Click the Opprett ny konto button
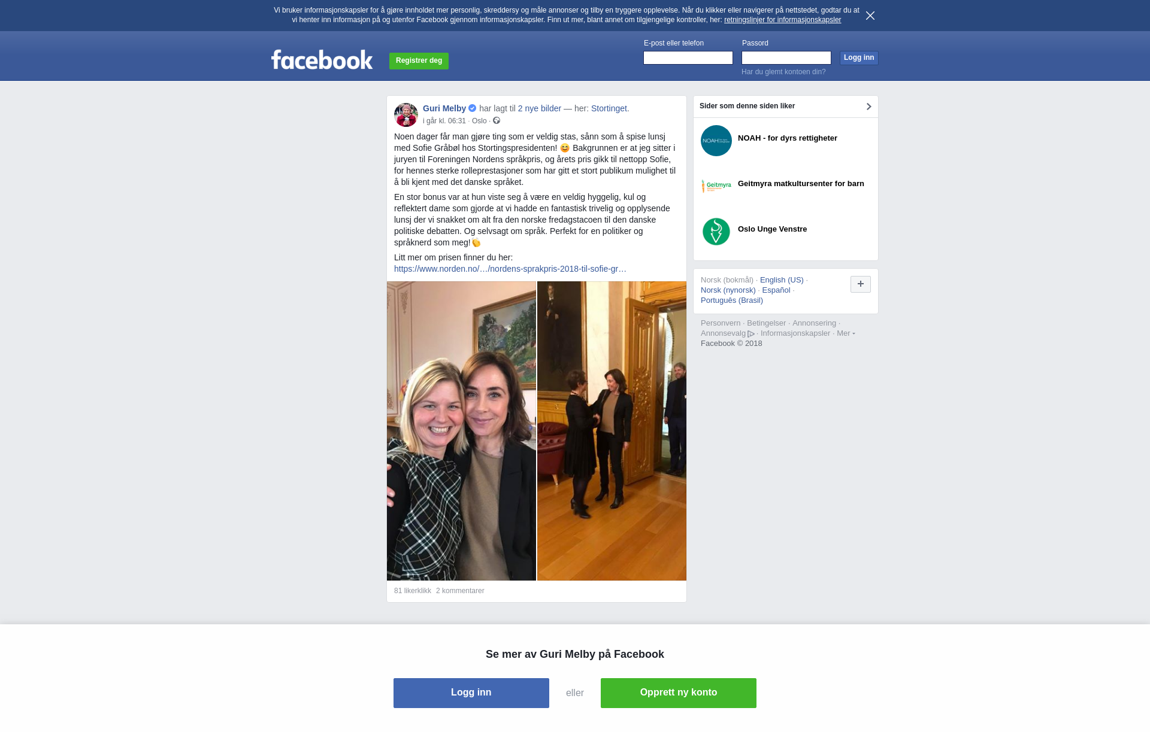Image resolution: width=1150 pixels, height=732 pixels. (x=679, y=693)
